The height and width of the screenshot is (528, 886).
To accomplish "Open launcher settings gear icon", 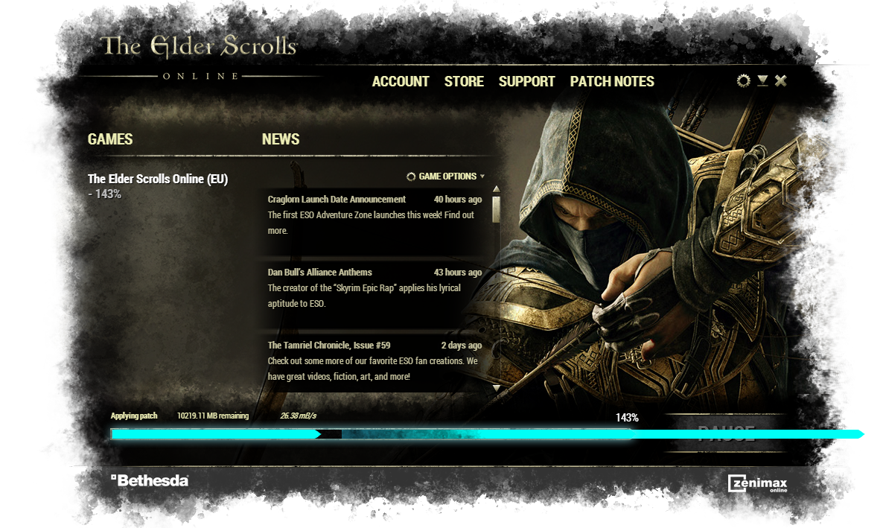I will point(744,81).
